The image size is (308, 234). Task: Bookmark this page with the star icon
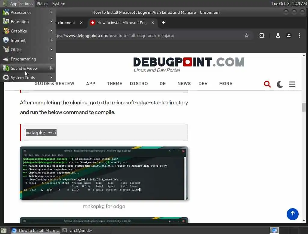tap(247, 35)
